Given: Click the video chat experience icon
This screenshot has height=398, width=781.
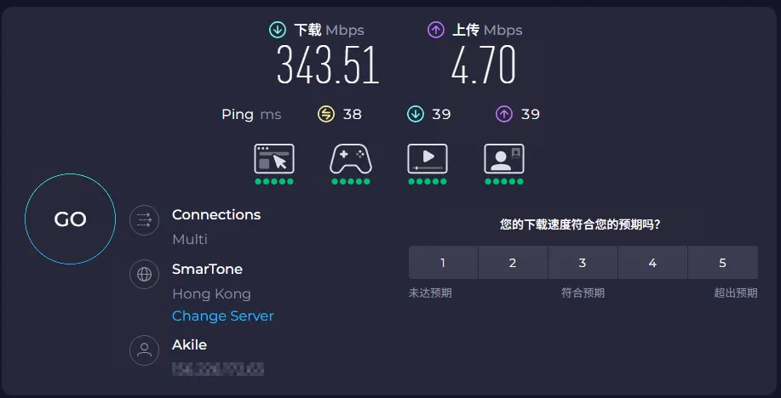Looking at the screenshot, I should pyautogui.click(x=504, y=159).
